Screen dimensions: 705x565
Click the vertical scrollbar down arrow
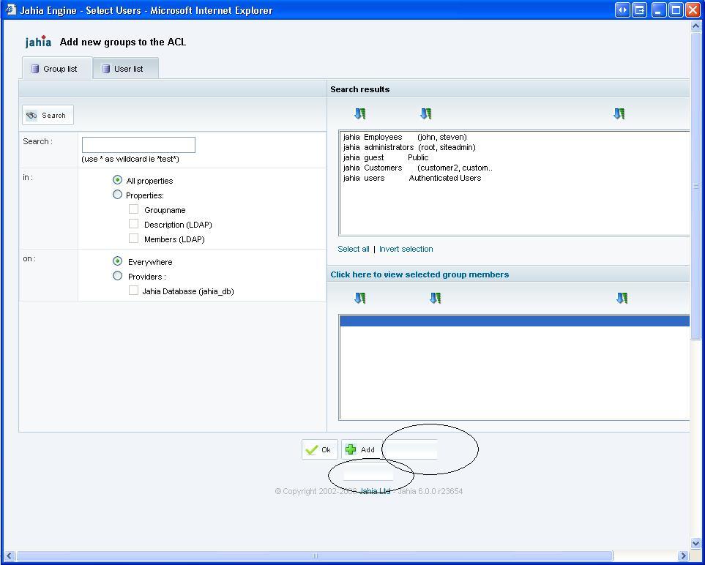pyautogui.click(x=695, y=544)
